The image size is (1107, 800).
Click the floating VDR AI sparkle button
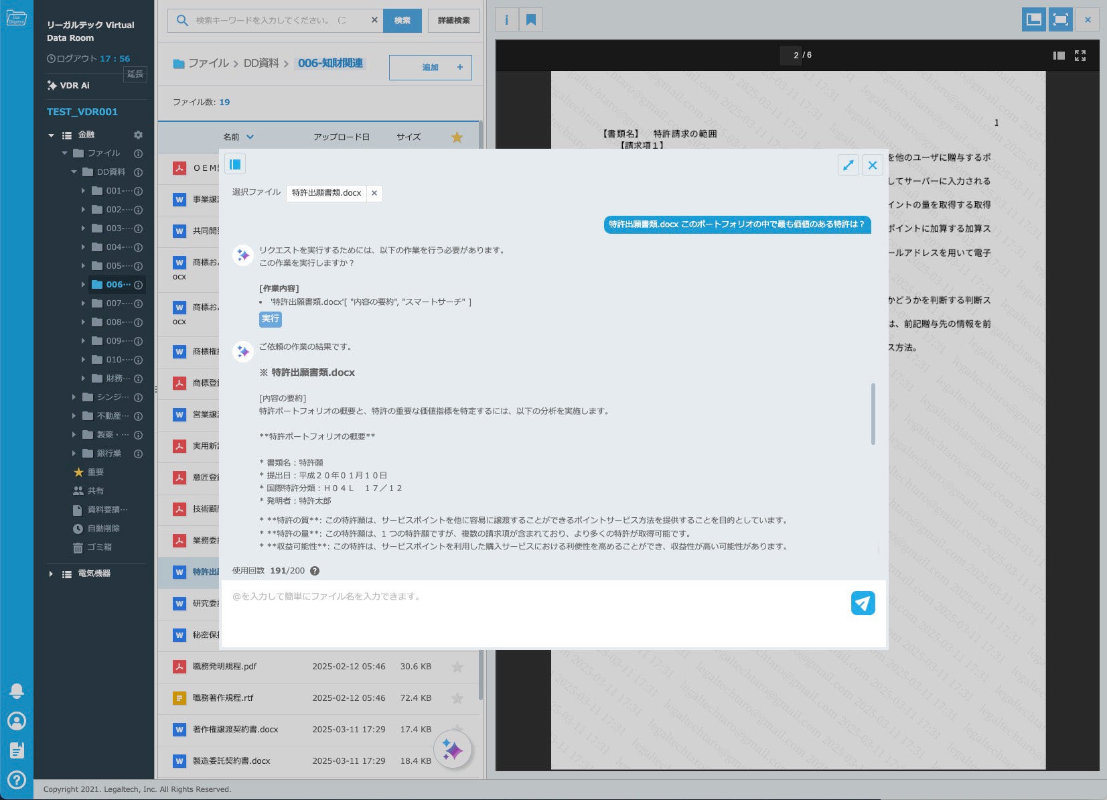pos(453,750)
